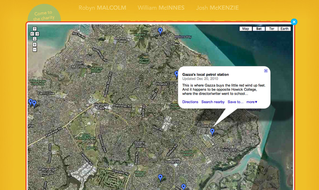This screenshot has height=190, width=319.
Task: Click the second blue marker near Farm Cove
Action: click(x=34, y=104)
